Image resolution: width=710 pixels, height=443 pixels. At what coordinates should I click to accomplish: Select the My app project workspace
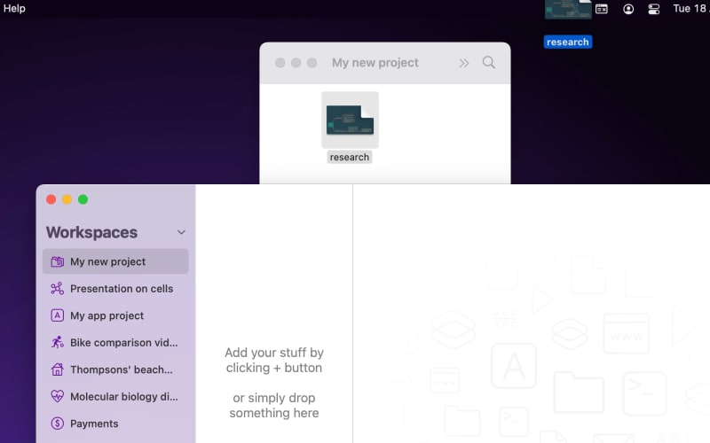(115, 315)
